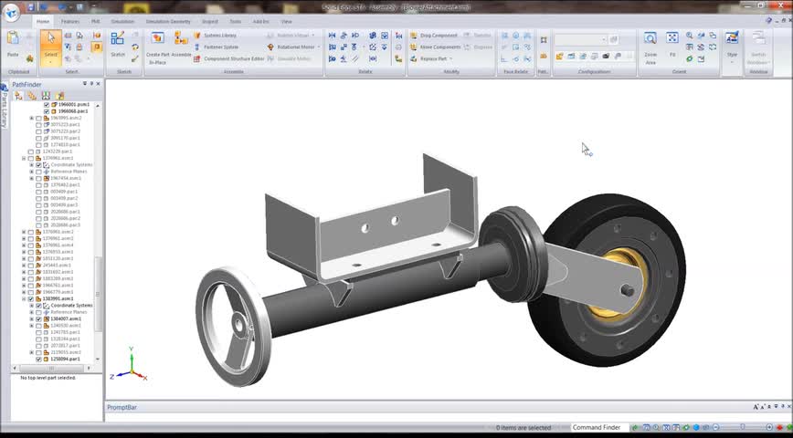Open the Simulation tab
The width and height of the screenshot is (793, 438).
click(x=122, y=22)
